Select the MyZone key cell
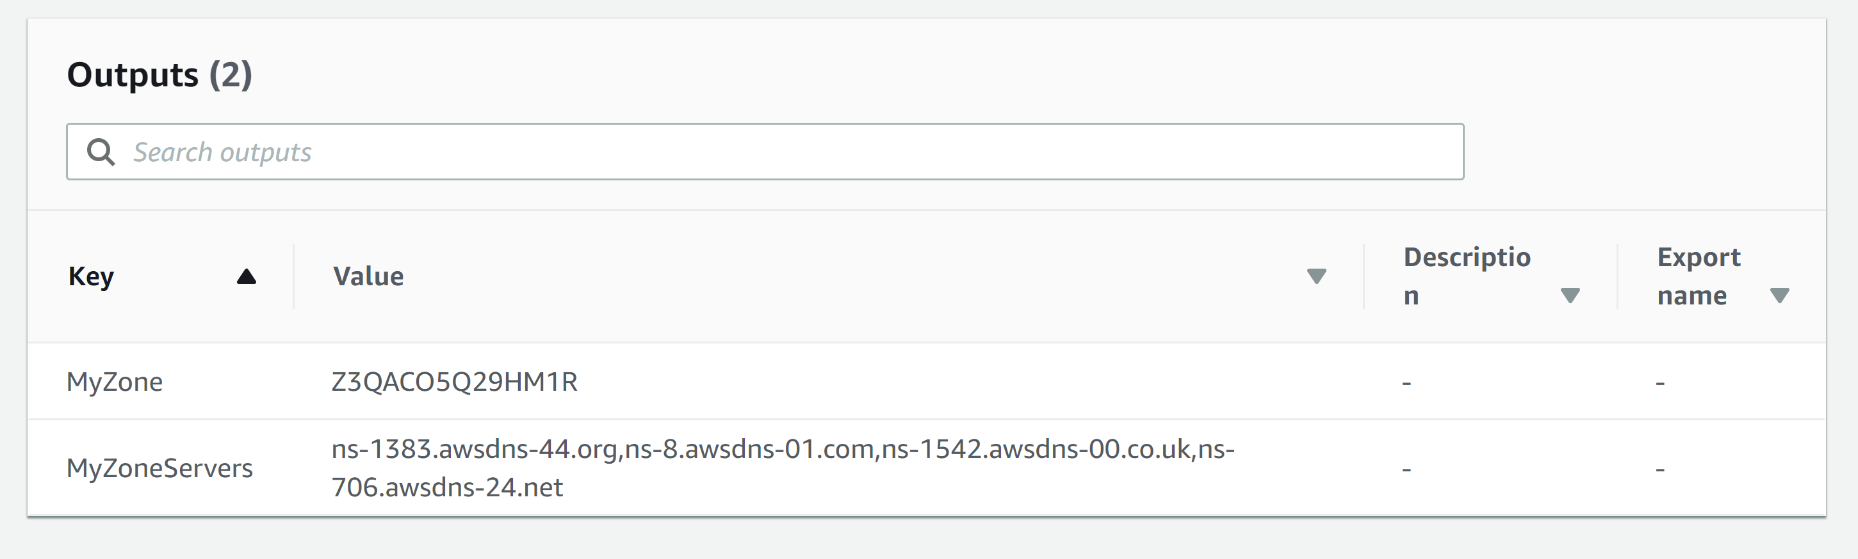This screenshot has height=559, width=1858. 115,382
